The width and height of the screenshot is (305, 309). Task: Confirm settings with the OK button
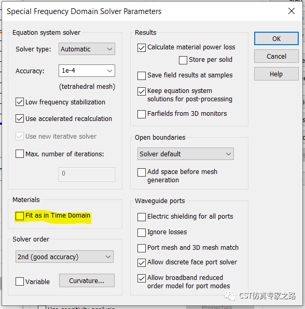[x=276, y=38]
